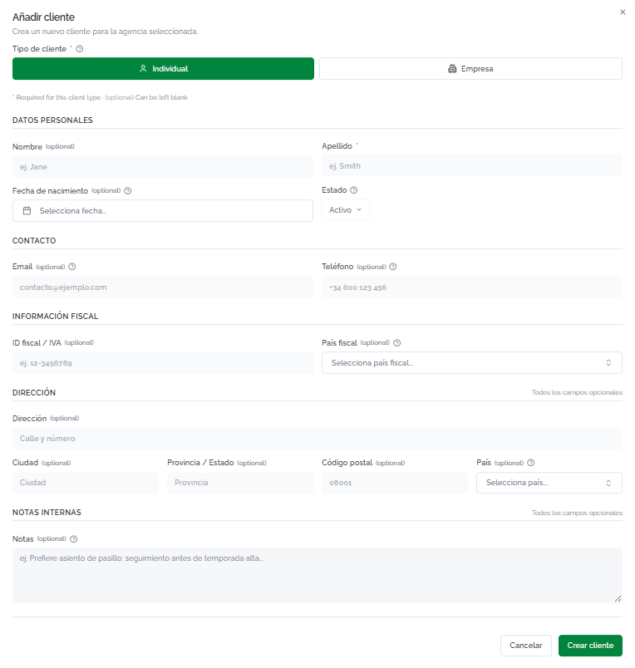Click help icon next to Tipo de cliente
This screenshot has width=635, height=668.
(79, 49)
